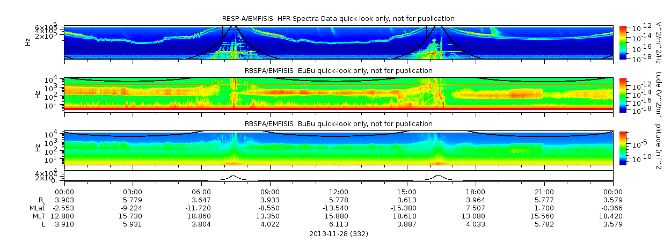Click the BuBu panel colorbar
This screenshot has width=671, height=241.
point(623,148)
